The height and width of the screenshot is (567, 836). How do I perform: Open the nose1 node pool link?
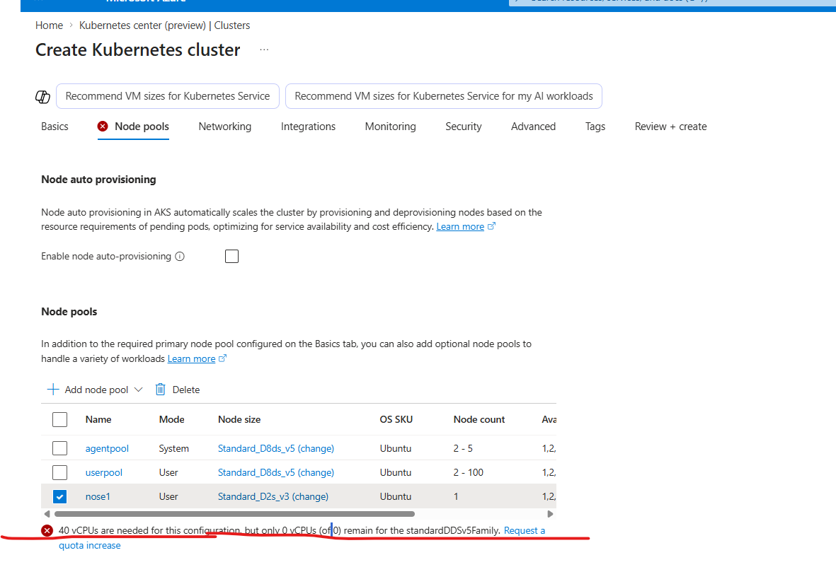(98, 497)
